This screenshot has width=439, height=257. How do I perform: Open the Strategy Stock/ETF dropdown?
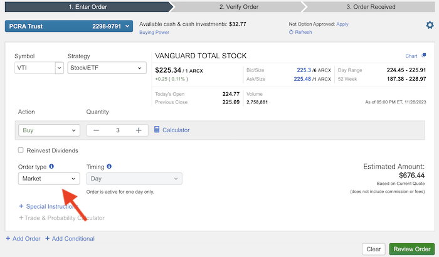107,68
